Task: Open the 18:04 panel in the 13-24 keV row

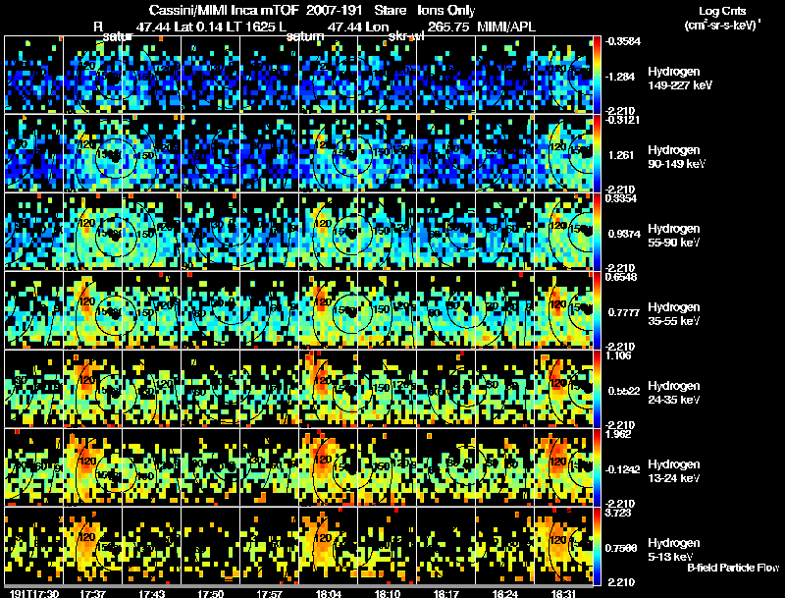Action: click(x=329, y=467)
